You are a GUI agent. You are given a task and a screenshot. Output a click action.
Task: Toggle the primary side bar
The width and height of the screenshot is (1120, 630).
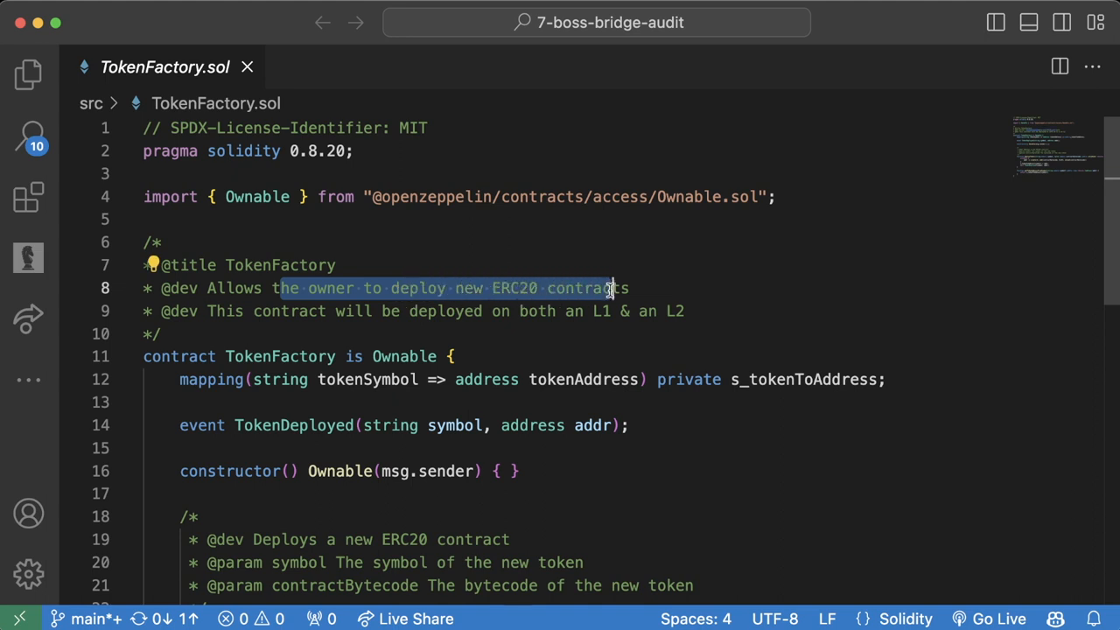996,23
